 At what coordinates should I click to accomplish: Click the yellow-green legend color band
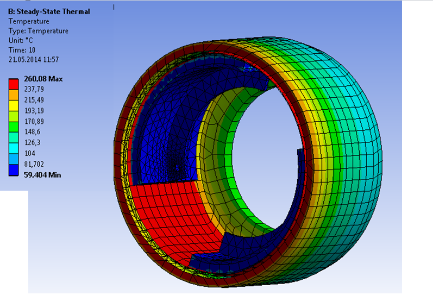click(14, 116)
